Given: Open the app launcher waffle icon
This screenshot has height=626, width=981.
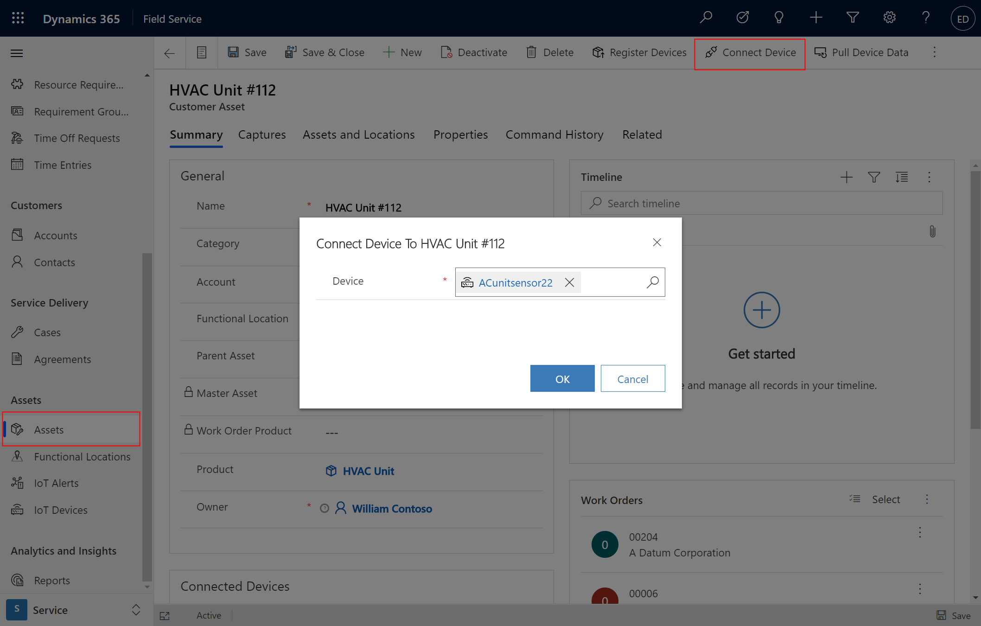Looking at the screenshot, I should click(18, 19).
